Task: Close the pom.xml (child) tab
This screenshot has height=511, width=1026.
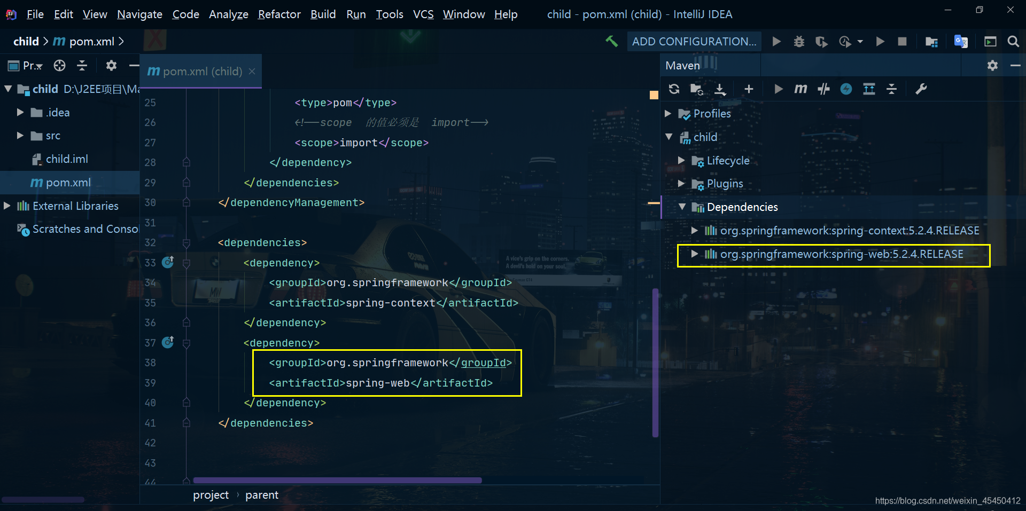Action: click(x=252, y=71)
